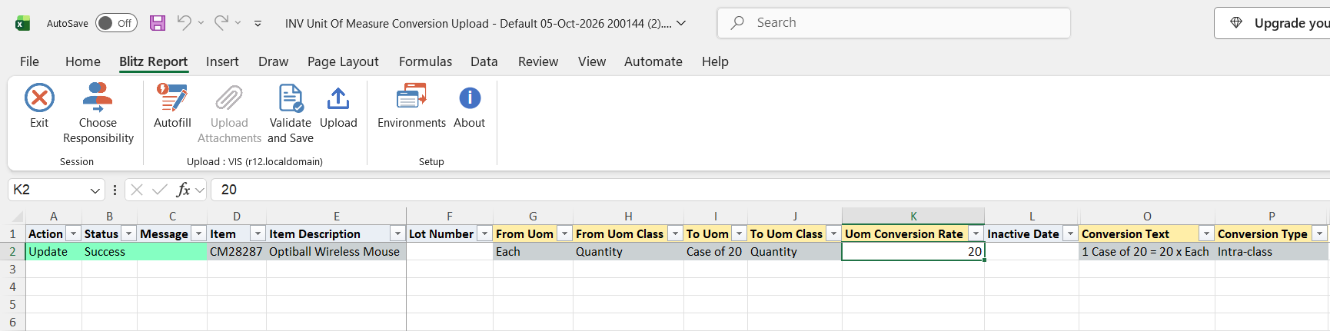This screenshot has width=1330, height=331.
Task: Open the File menu
Action: point(29,61)
